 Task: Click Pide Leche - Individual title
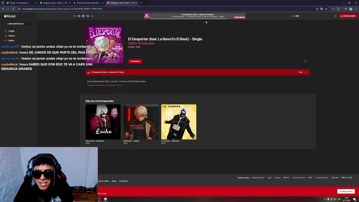[95, 141]
